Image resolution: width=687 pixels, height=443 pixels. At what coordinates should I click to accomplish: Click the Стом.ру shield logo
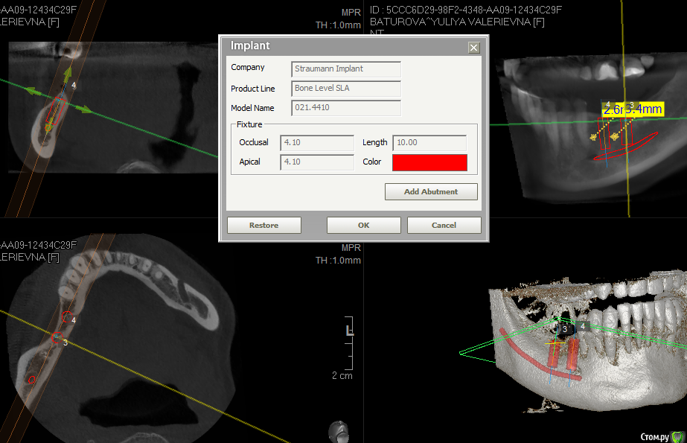[x=677, y=436]
